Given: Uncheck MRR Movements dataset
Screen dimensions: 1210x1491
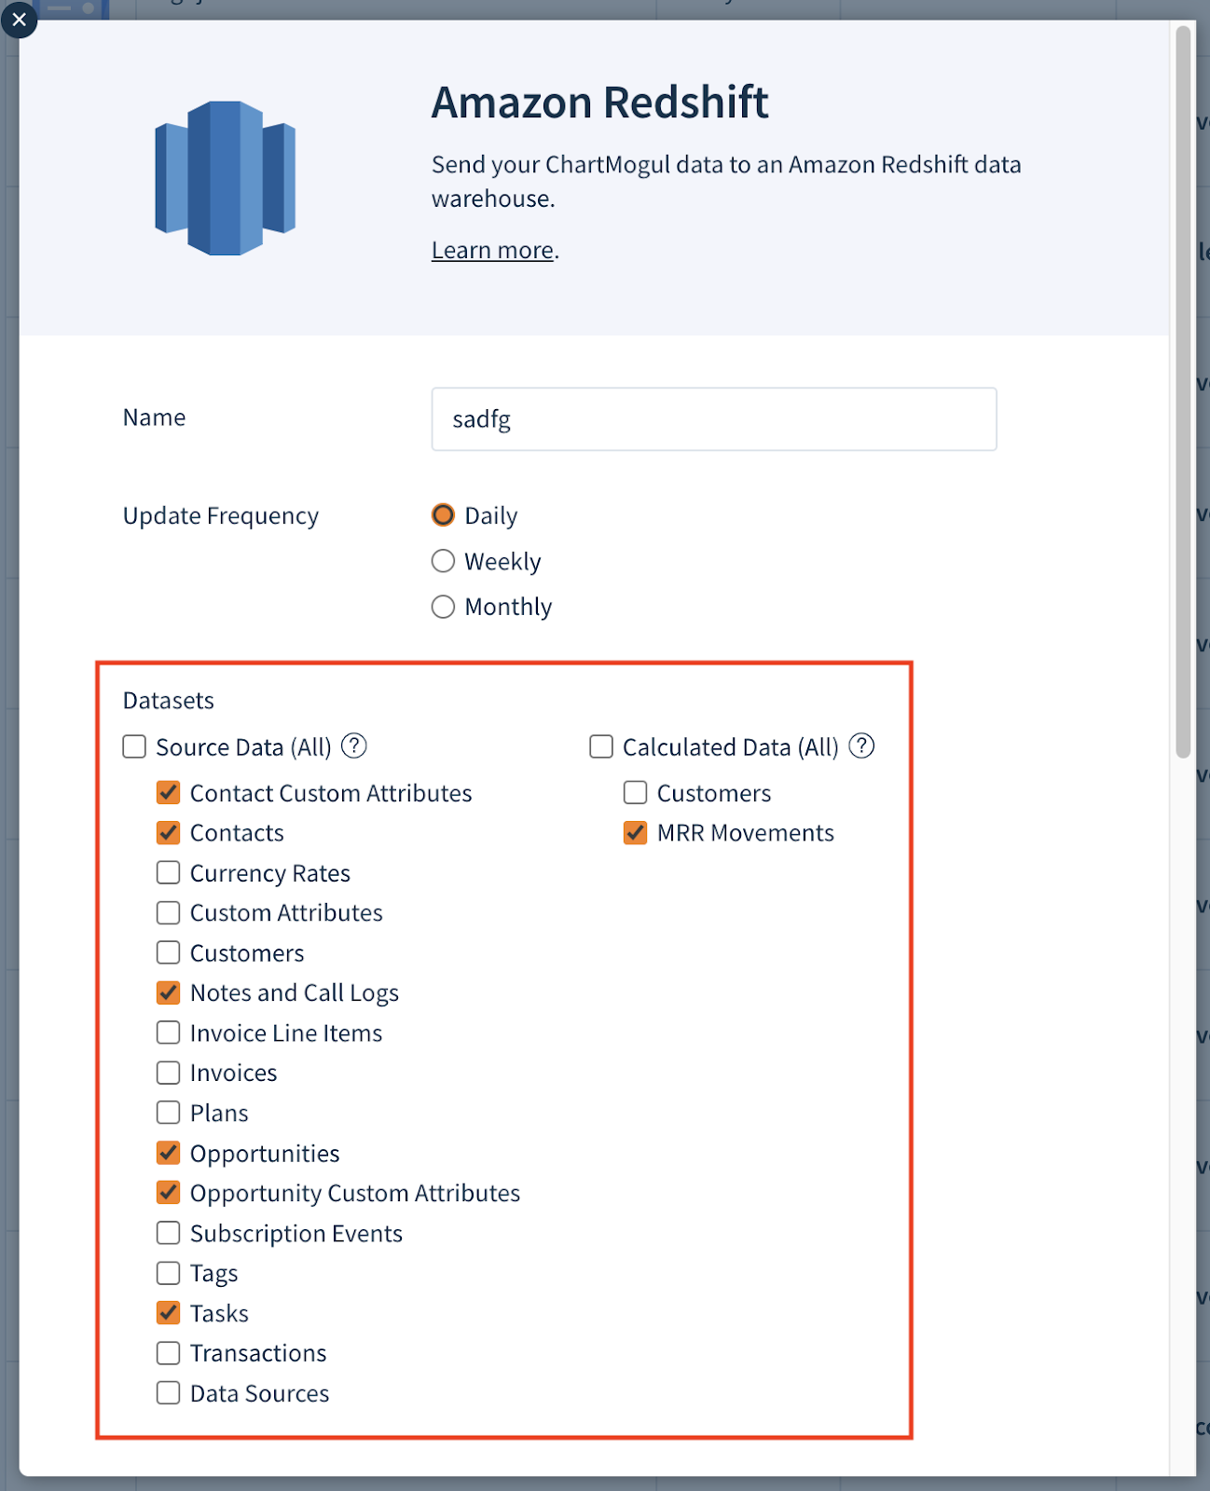Looking at the screenshot, I should pos(636,832).
